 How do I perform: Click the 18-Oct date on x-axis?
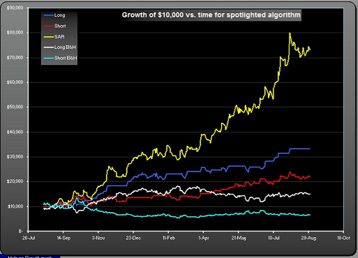(x=343, y=238)
